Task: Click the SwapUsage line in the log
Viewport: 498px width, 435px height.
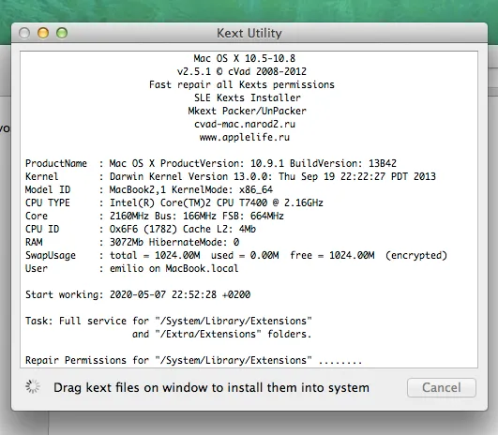Action: tap(236, 255)
